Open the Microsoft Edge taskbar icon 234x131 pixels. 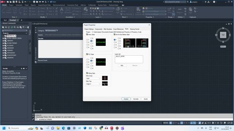(x=63, y=128)
